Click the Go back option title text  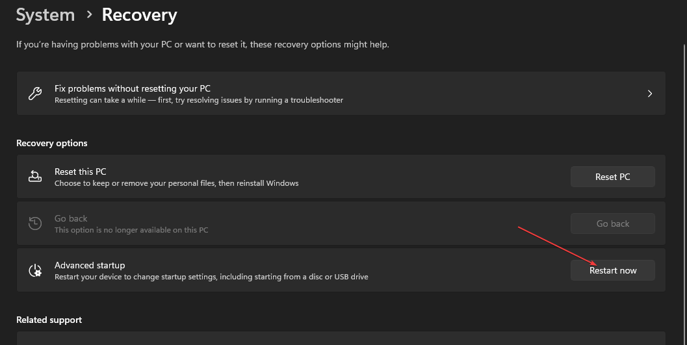71,218
